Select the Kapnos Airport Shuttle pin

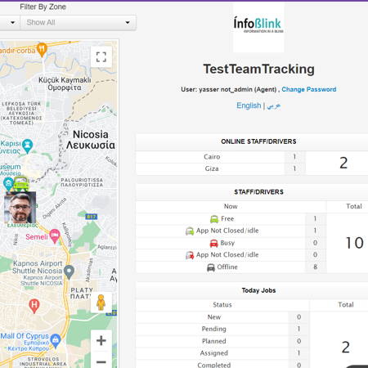pyautogui.click(x=69, y=272)
